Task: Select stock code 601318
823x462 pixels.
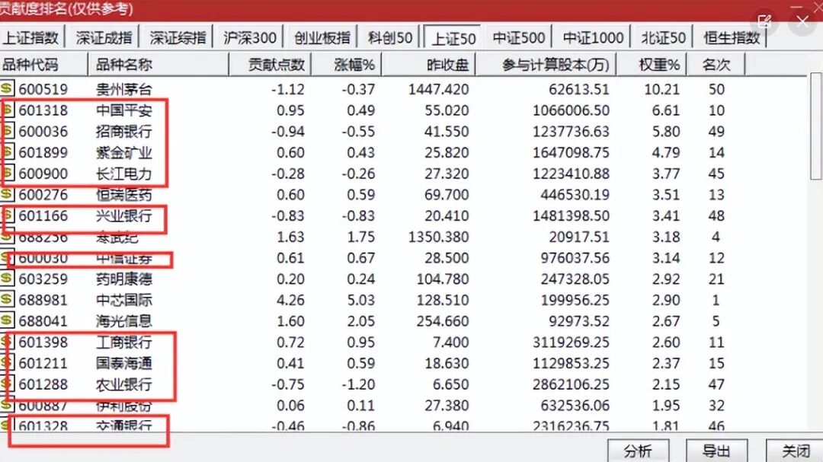Action: 43,110
